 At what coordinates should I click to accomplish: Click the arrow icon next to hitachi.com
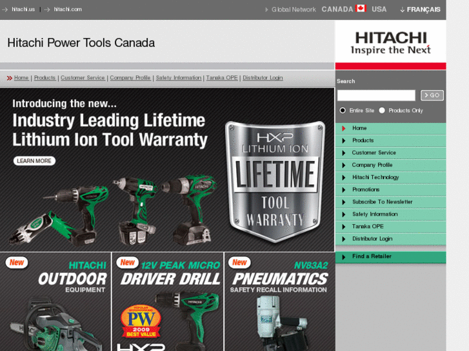click(47, 10)
